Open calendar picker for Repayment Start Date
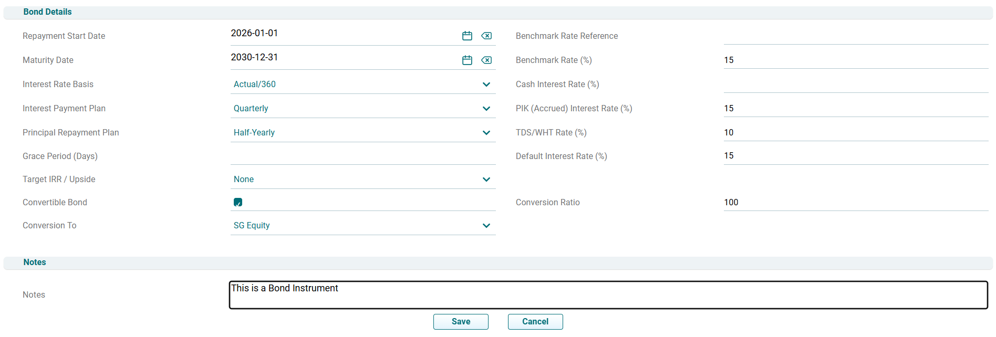This screenshot has width=996, height=337. (467, 36)
